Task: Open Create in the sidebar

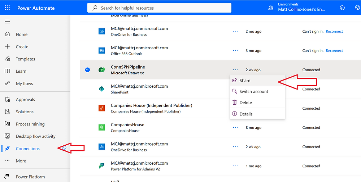Action: click(x=22, y=47)
